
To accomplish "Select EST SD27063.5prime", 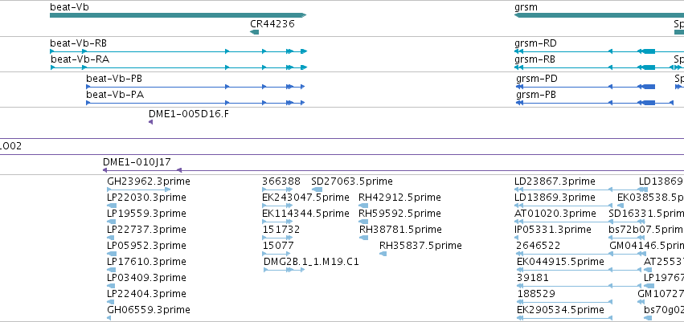I will coord(317,190).
